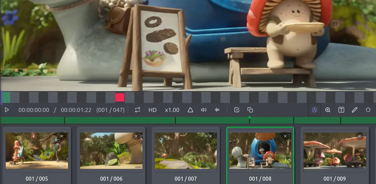
Task: Activate the magnifier zoom tool
Action: [x=328, y=110]
